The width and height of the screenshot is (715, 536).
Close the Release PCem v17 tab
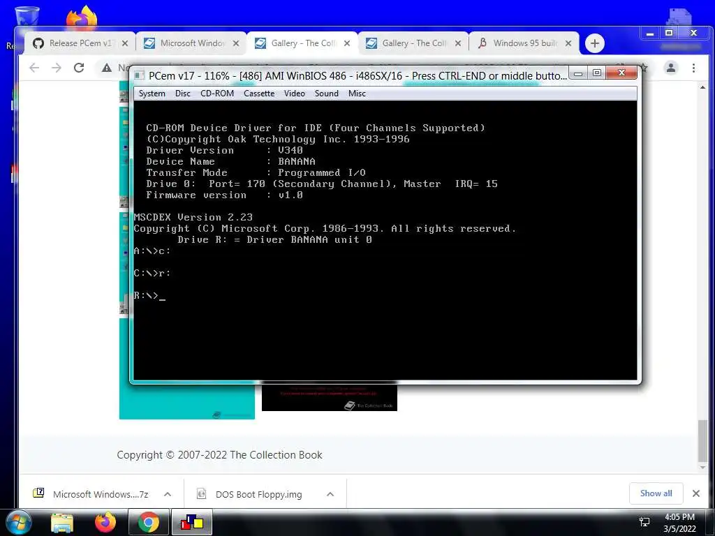[x=125, y=43]
